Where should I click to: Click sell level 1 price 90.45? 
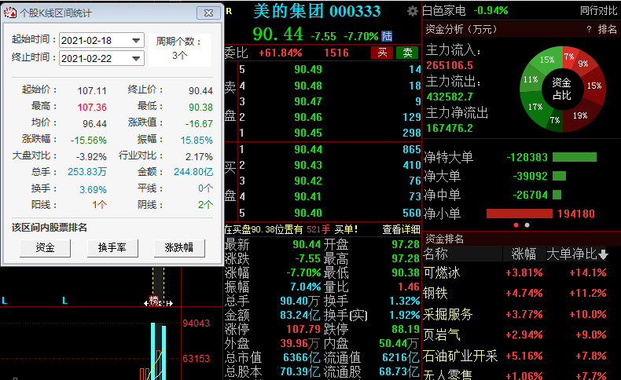pyautogui.click(x=308, y=133)
